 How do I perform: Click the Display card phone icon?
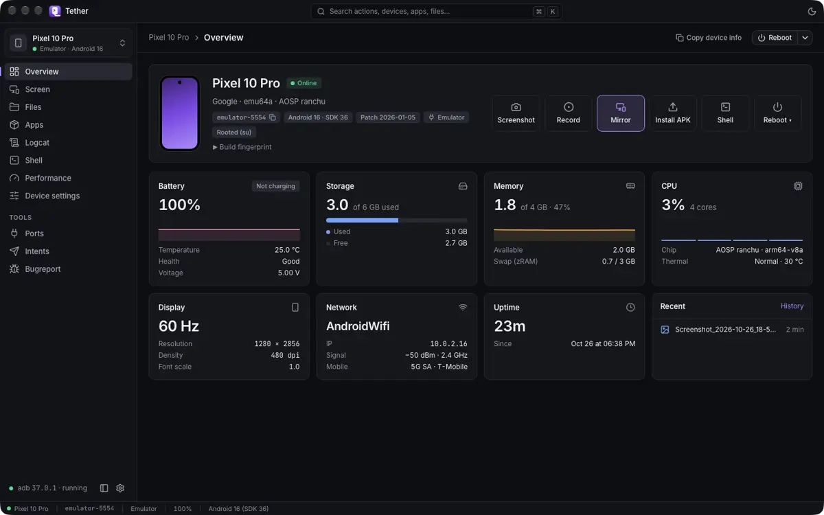click(x=295, y=308)
